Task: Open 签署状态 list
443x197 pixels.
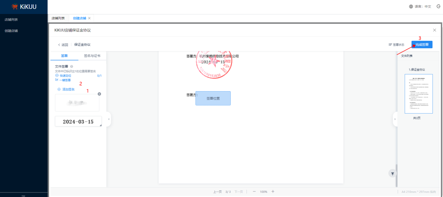Action: [x=396, y=45]
